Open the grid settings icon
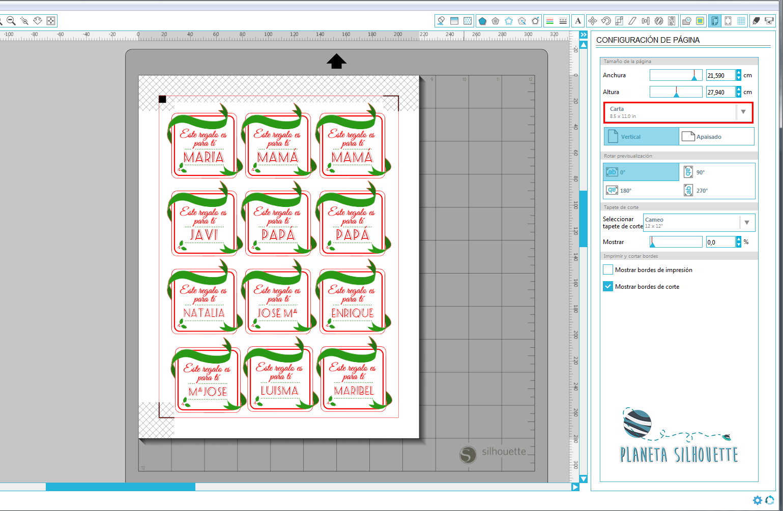 point(741,21)
